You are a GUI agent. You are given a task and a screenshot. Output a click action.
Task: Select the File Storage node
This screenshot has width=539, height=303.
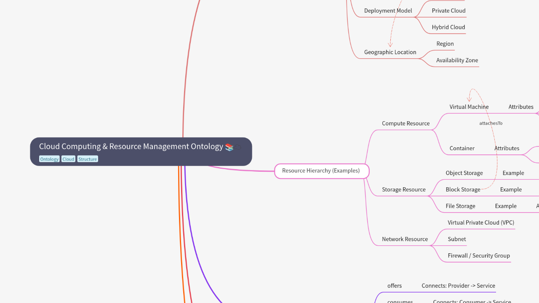point(460,206)
